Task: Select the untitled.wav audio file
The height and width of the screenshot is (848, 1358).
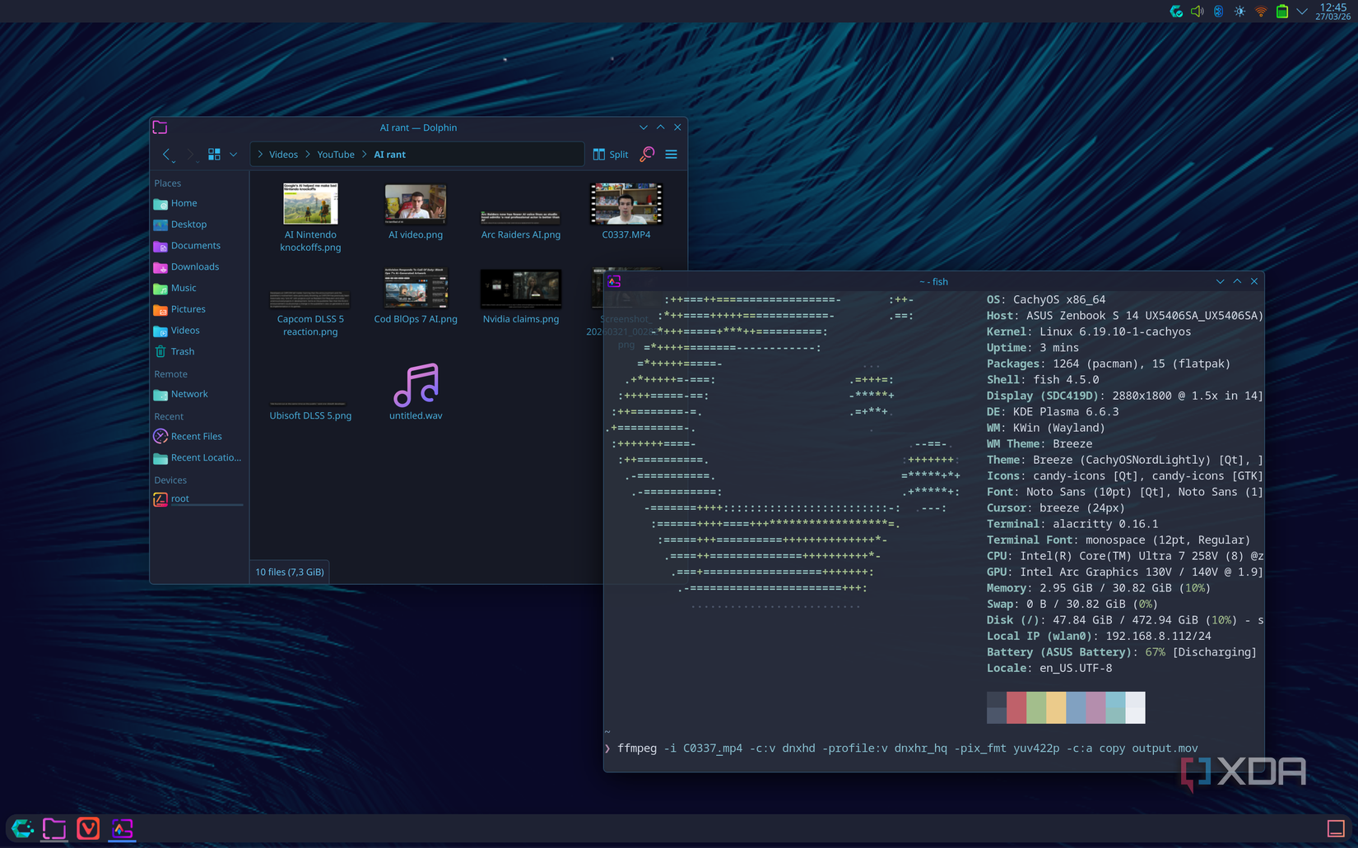Action: tap(416, 392)
